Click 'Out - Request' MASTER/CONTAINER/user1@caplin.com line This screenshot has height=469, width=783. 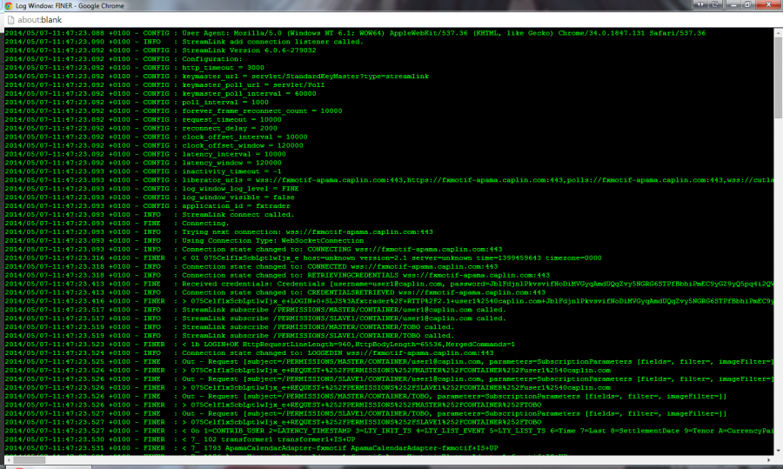tap(389, 362)
